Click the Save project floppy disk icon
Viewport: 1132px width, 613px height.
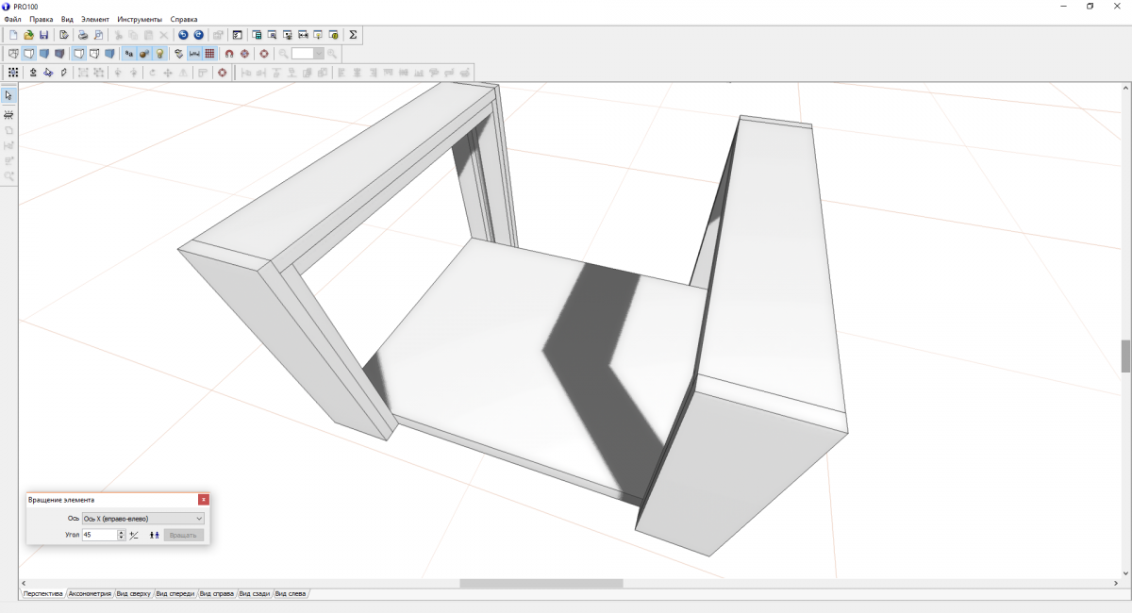43,35
